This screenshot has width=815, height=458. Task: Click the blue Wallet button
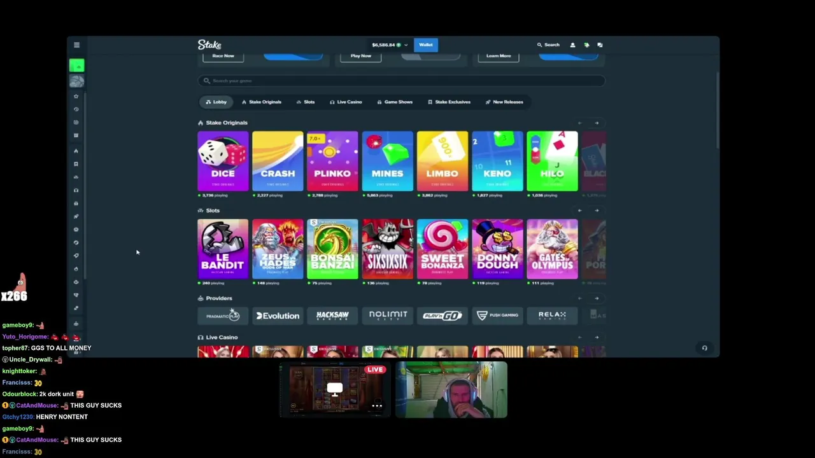tap(425, 45)
